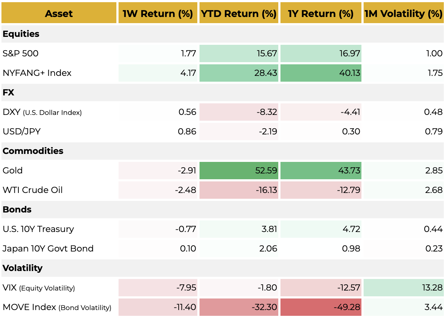Viewport: 446px width, 318px height.
Task: Select the Japan 10Y Govt Bond label
Action: pyautogui.click(x=48, y=249)
